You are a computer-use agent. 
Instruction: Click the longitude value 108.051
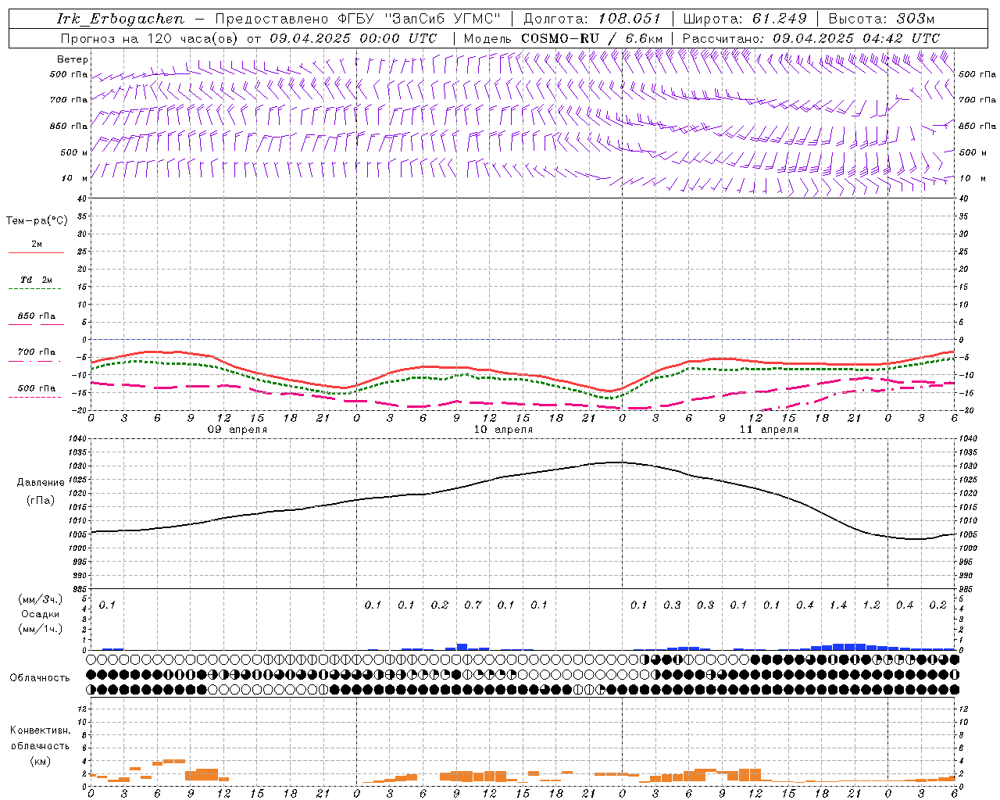(x=630, y=19)
